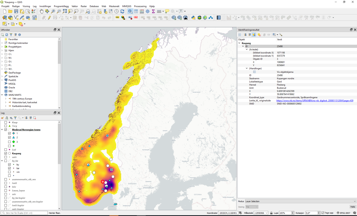Open the Vektor menu
The height and width of the screenshot is (216, 357).
click(74, 6)
